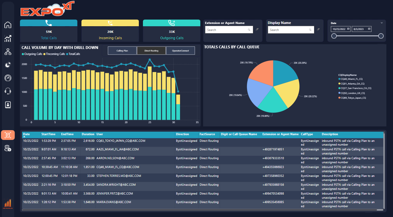Open the org hierarchy page in sidebar
Image resolution: width=393 pixels, height=217 pixels.
tap(8, 52)
